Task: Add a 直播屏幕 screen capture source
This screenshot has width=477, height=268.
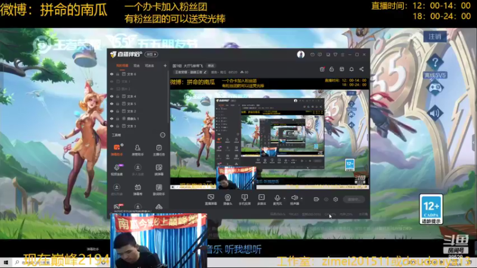Action: (x=210, y=200)
